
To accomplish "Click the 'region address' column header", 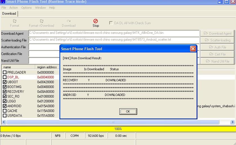I will pyautogui.click(x=47, y=67).
